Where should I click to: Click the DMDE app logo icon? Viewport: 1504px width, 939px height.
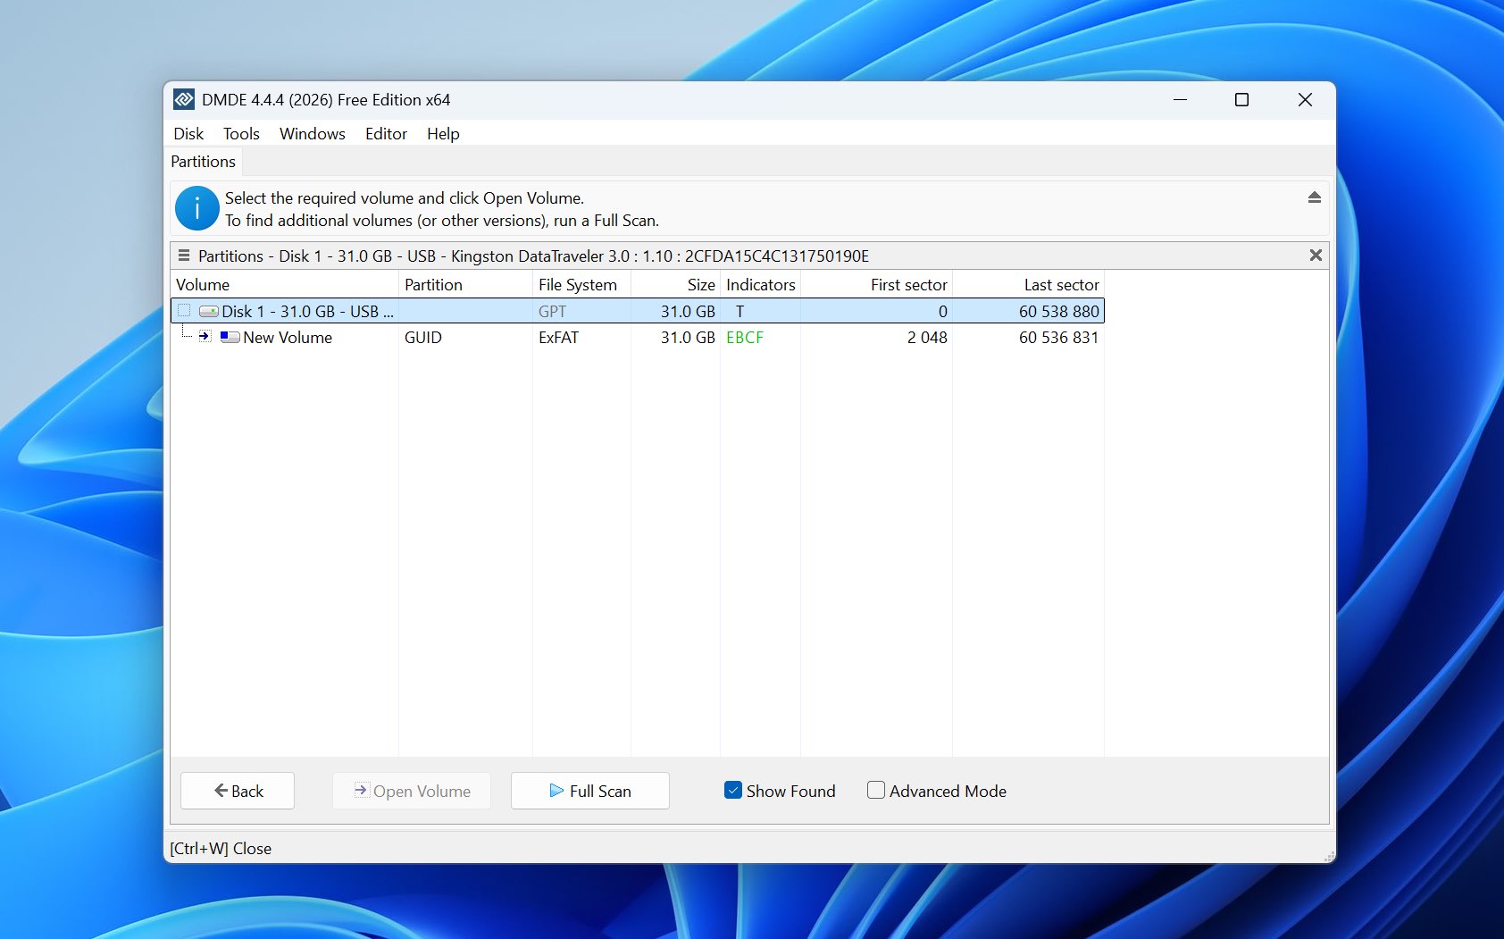[184, 99]
